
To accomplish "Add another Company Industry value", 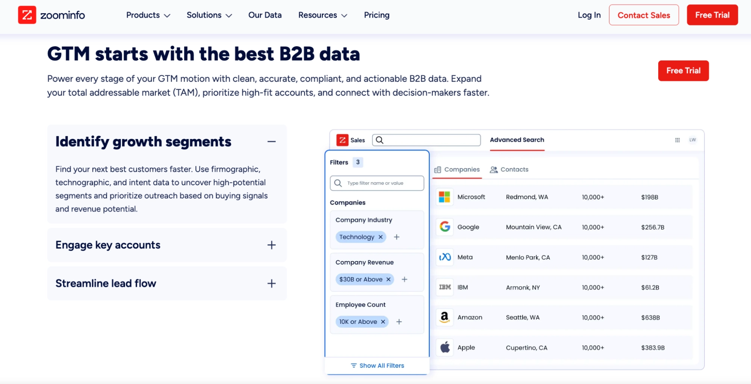I will tap(396, 237).
